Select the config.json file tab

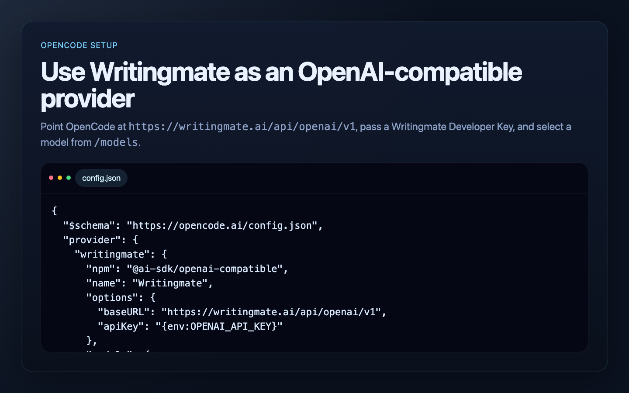coord(101,178)
